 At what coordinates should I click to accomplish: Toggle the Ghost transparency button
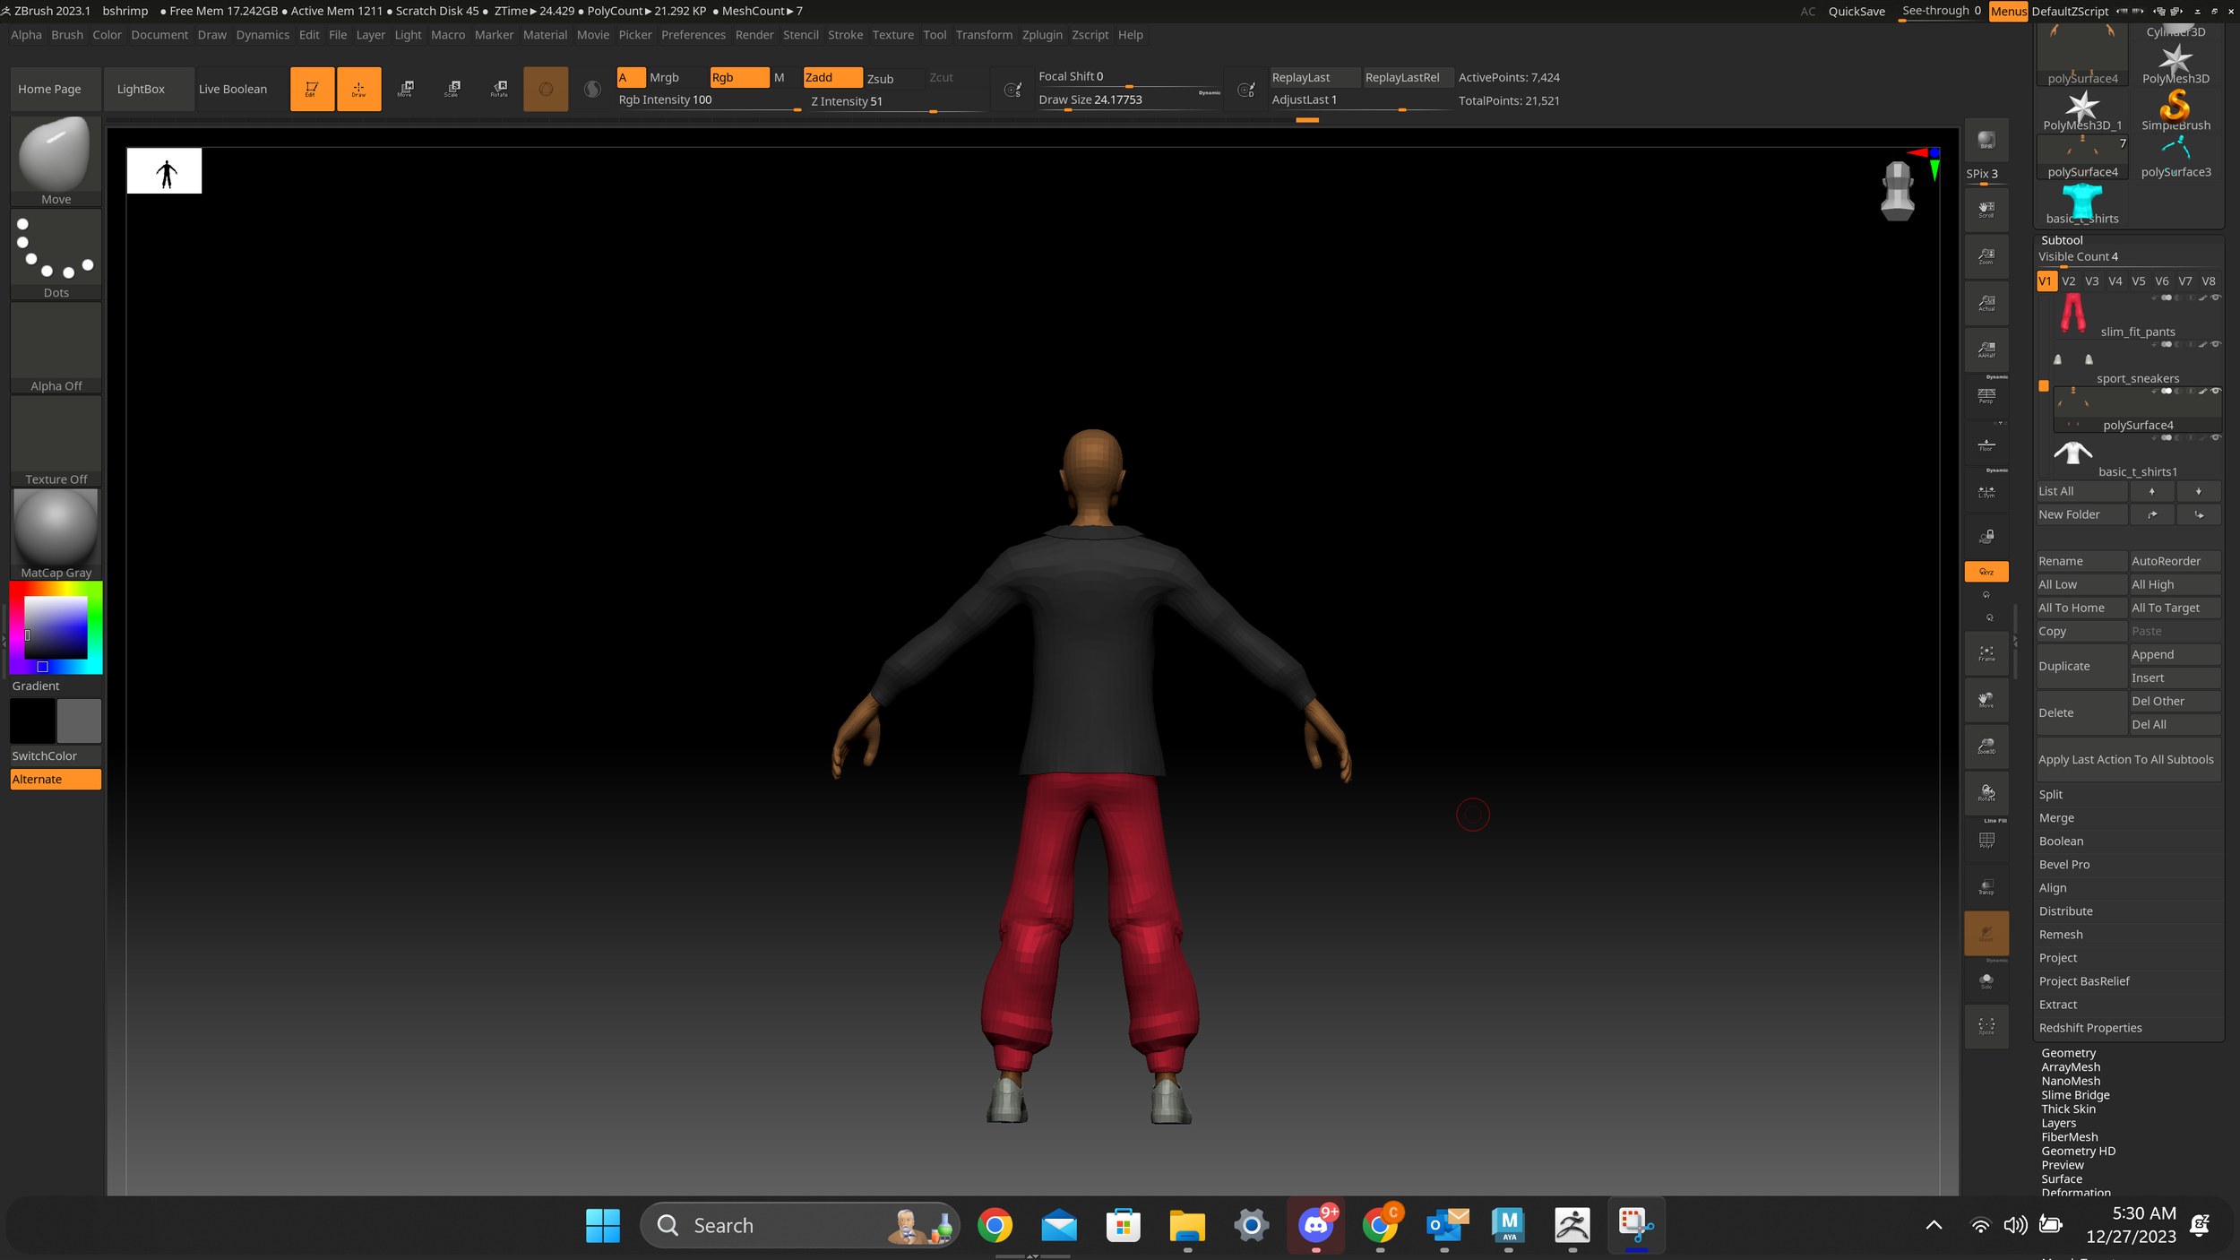pyautogui.click(x=1986, y=933)
